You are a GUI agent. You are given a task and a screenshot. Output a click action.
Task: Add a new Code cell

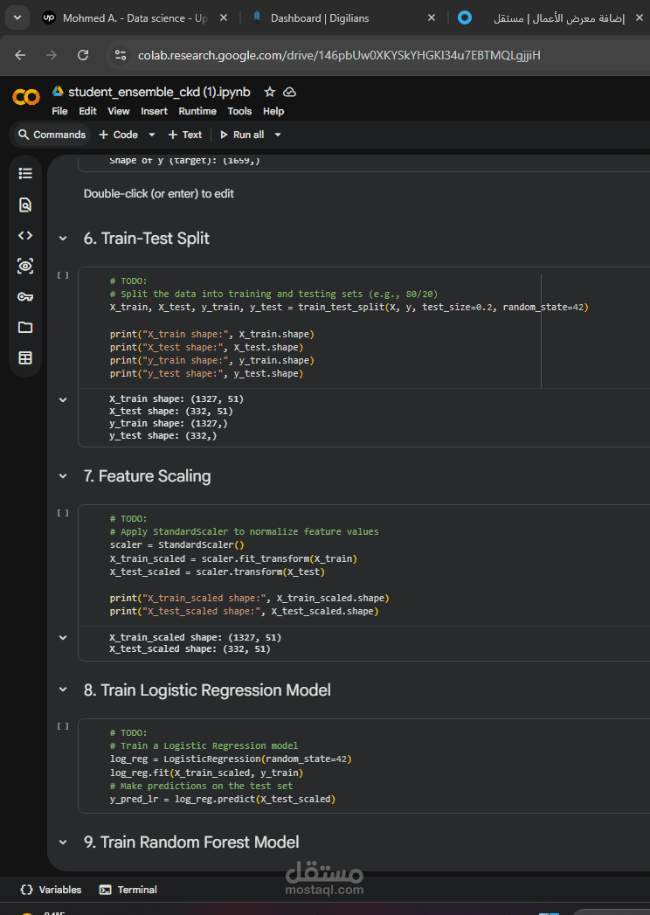click(x=119, y=135)
